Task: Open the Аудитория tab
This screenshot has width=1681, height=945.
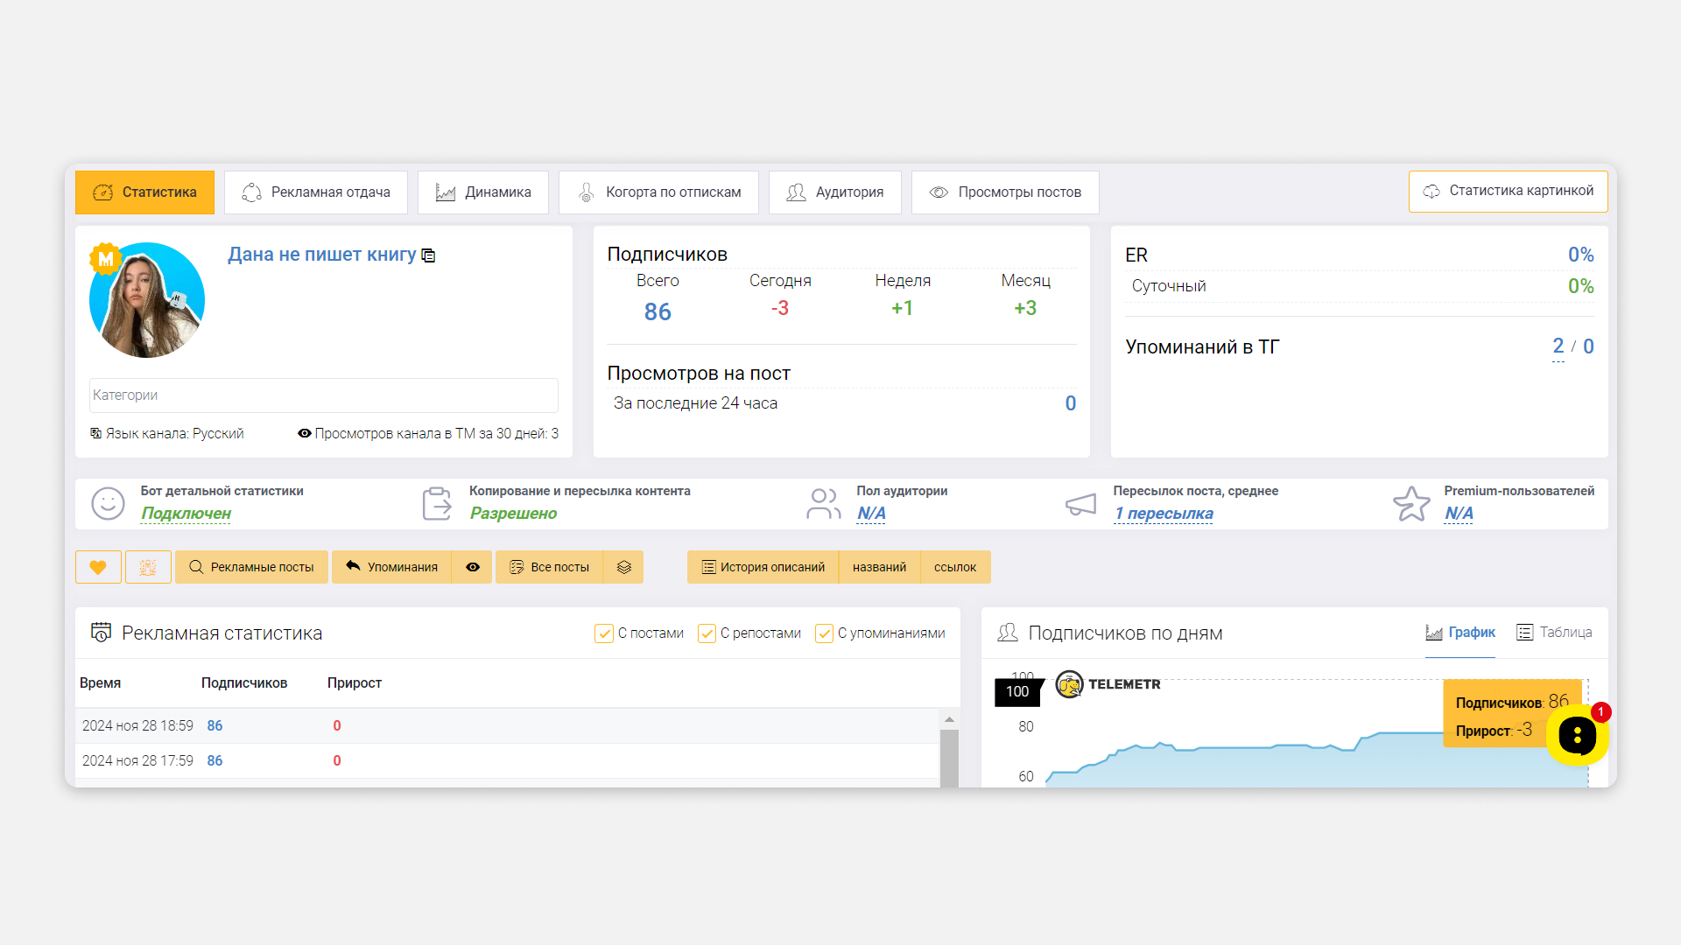Action: (x=835, y=192)
